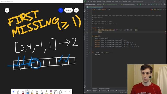Open the Tools menu in PyCharm
This screenshot has width=167, height=94.
click(x=117, y=2)
